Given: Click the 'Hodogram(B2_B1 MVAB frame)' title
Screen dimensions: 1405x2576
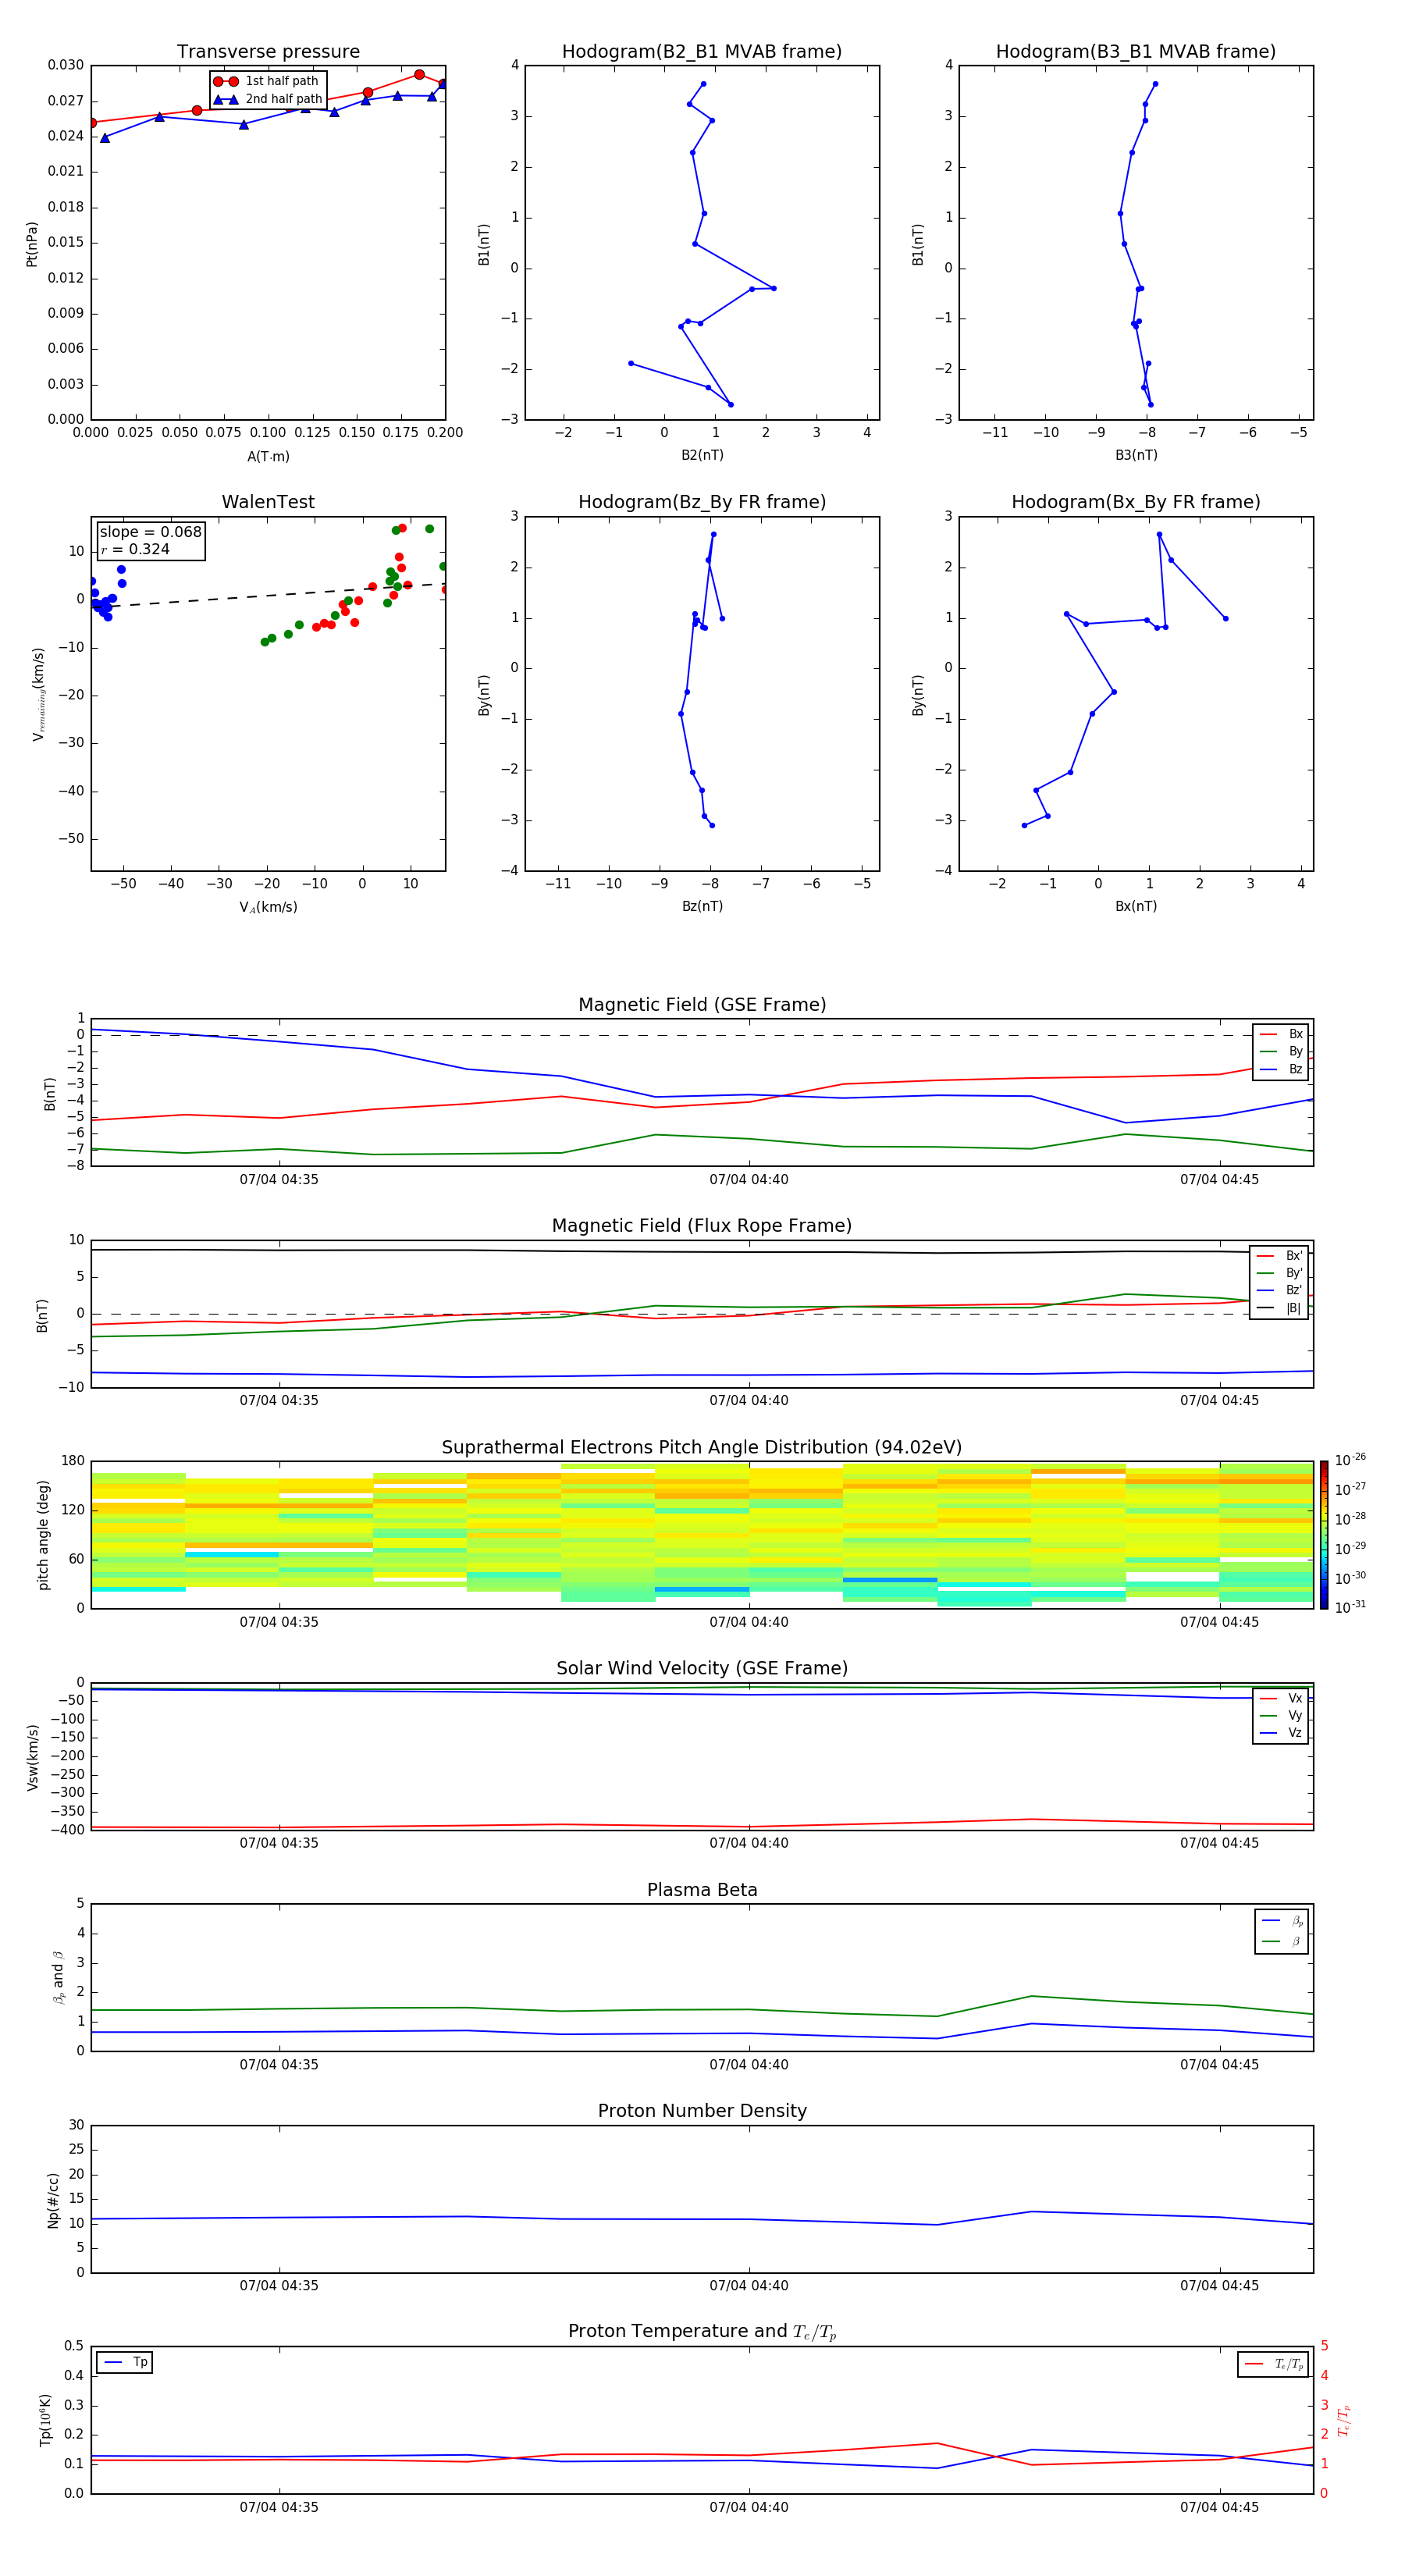Looking at the screenshot, I should (x=702, y=52).
